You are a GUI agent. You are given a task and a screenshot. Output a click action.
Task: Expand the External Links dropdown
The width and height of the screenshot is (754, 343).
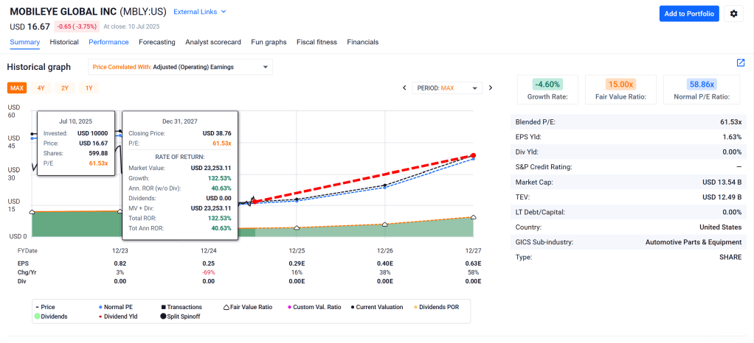click(199, 12)
